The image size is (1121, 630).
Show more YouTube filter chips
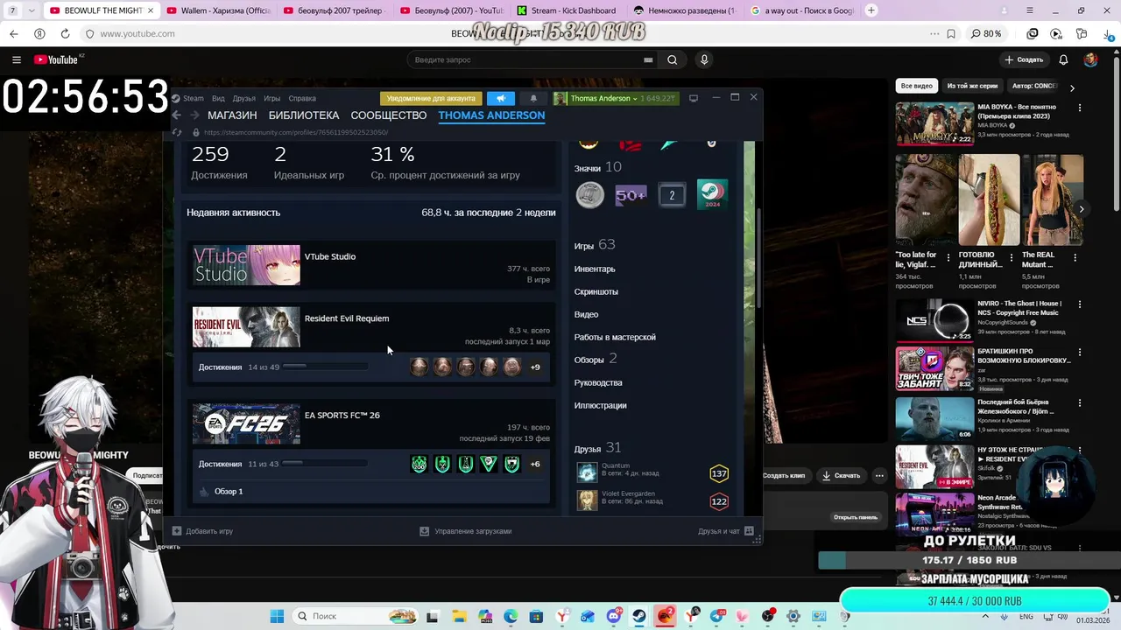[1072, 87]
